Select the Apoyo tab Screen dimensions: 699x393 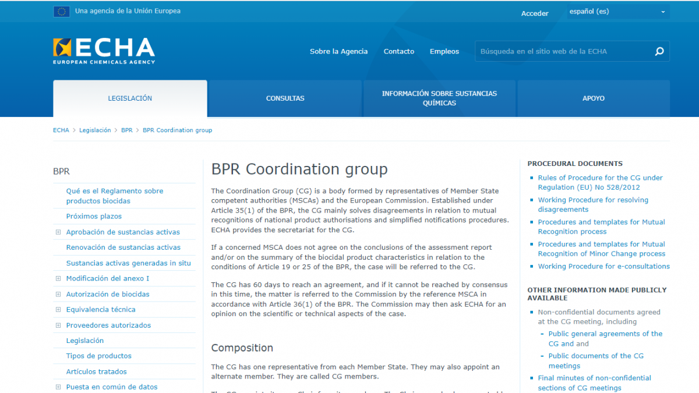593,98
